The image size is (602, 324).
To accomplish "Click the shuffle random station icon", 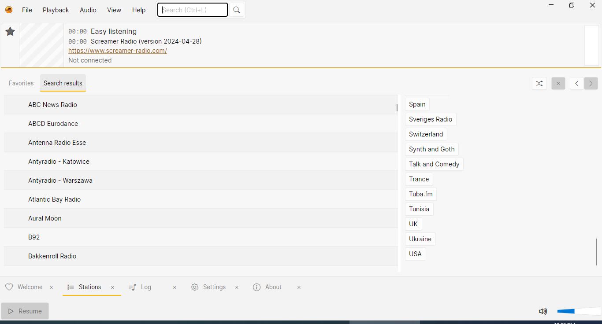I will pos(539,83).
